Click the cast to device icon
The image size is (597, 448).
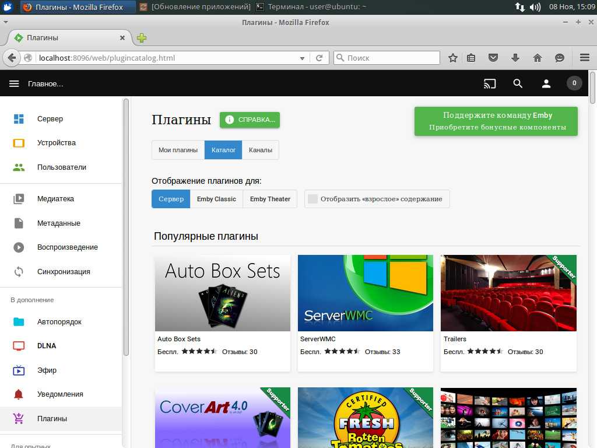tap(490, 83)
